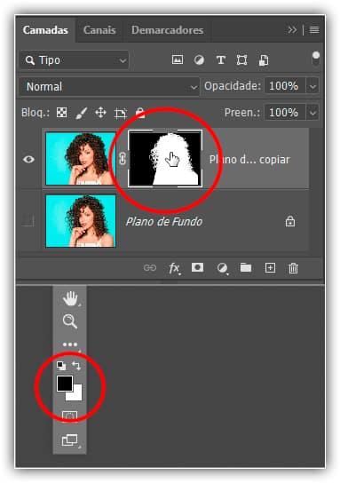Change screen mode icon
This screenshot has width=340, height=483.
coord(70,439)
